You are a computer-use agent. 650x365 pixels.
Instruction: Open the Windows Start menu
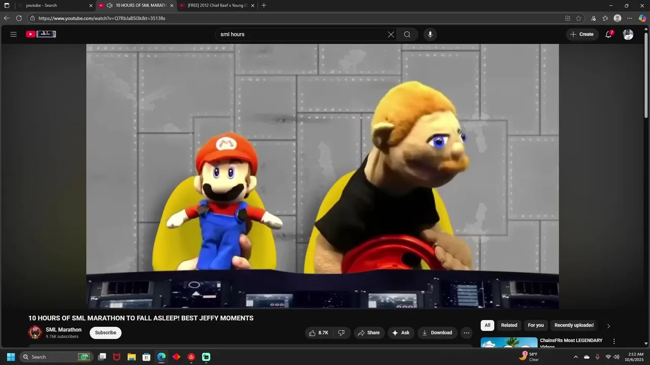(x=11, y=357)
